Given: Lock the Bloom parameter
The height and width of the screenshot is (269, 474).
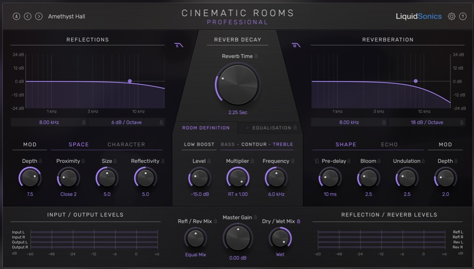Looking at the screenshot, I should [x=379, y=161].
